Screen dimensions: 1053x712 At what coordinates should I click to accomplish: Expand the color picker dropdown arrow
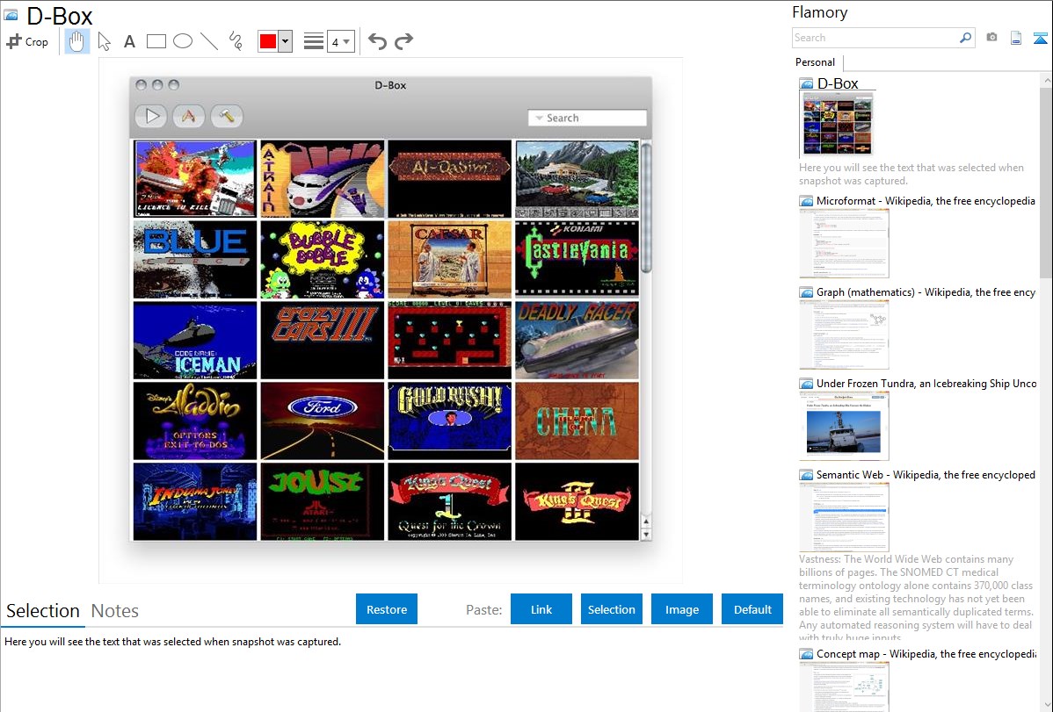point(286,41)
